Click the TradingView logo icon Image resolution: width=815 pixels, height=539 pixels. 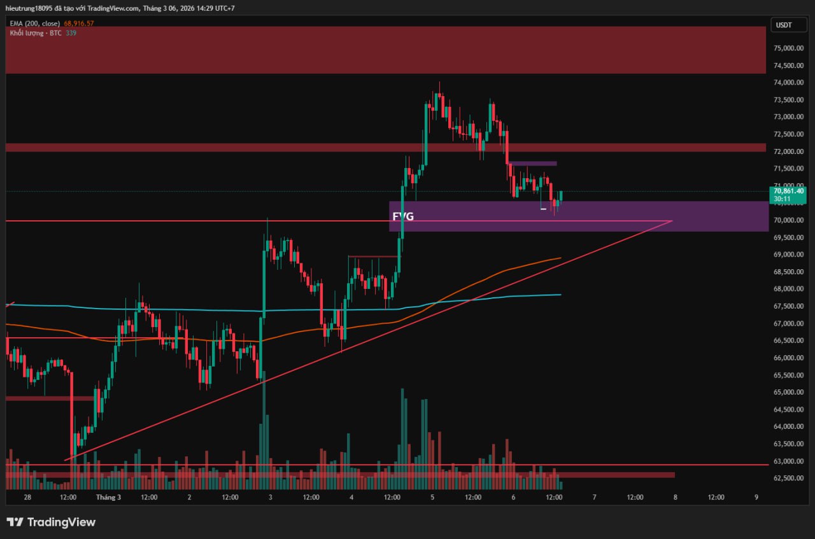(15, 522)
